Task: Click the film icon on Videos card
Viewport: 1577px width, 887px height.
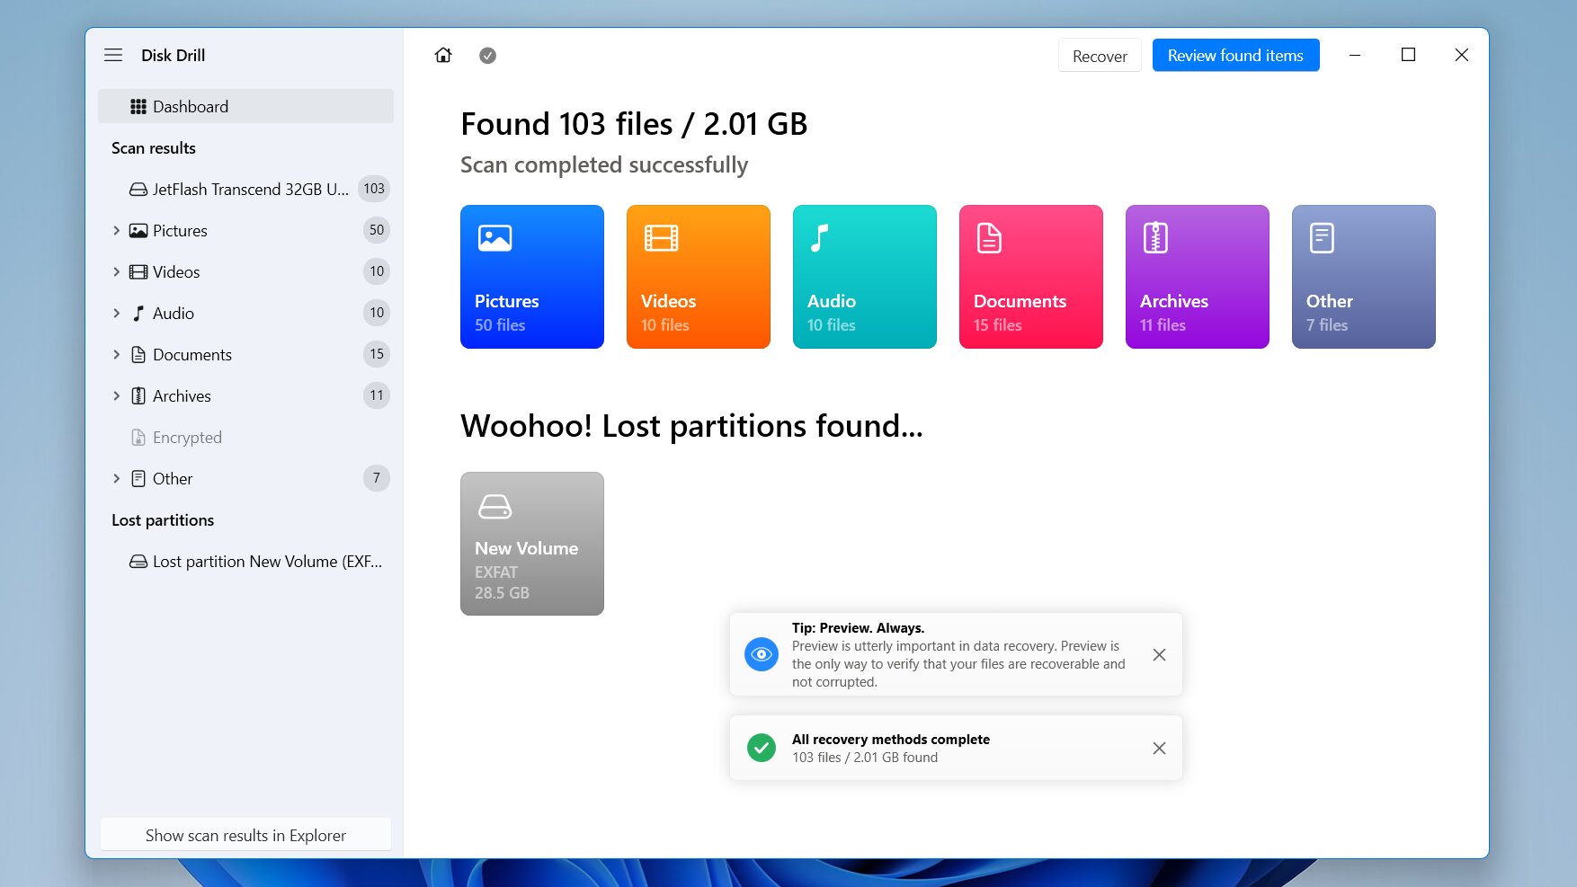Action: tap(662, 238)
